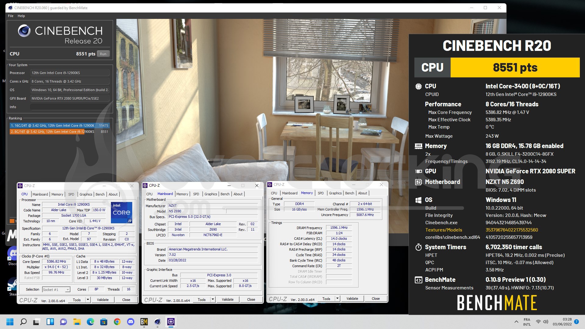
Task: Select ranking entry 8C/16T i9-12900KS
Action: [59, 132]
